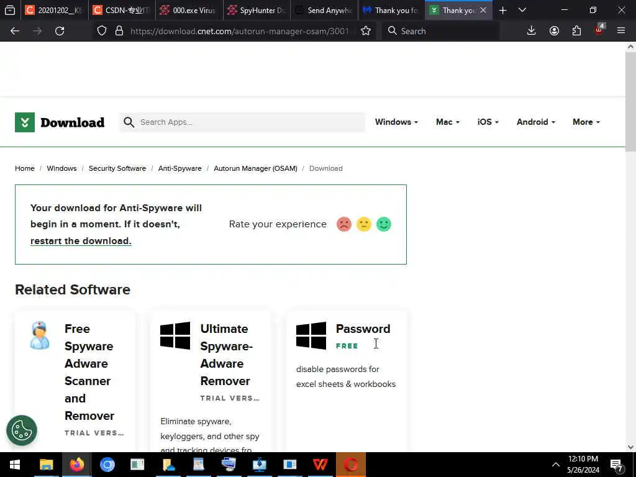Switch to the Send Anywhere tab
This screenshot has width=636, height=477.
(324, 10)
